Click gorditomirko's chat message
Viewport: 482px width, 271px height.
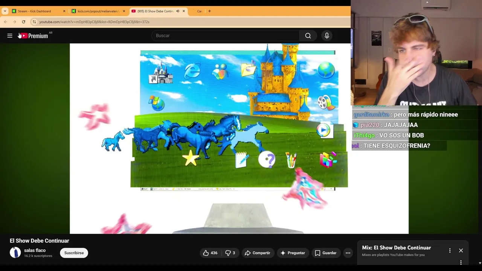pyautogui.click(x=406, y=115)
